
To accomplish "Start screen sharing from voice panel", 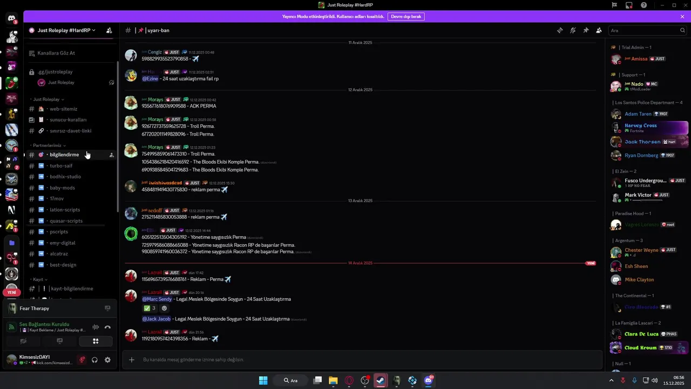I will [59, 341].
